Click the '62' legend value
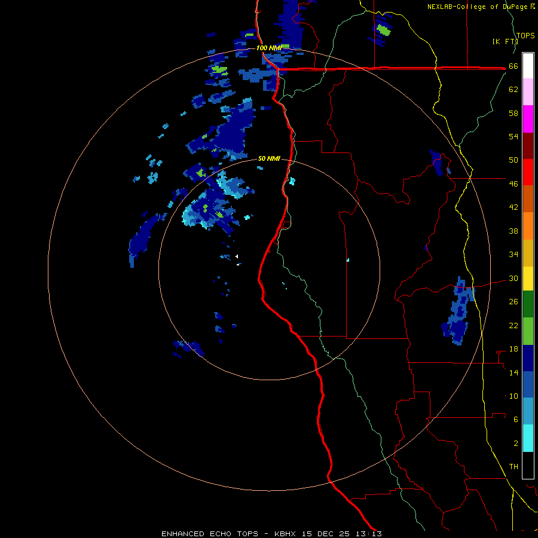This screenshot has width=538, height=538. tap(513, 90)
